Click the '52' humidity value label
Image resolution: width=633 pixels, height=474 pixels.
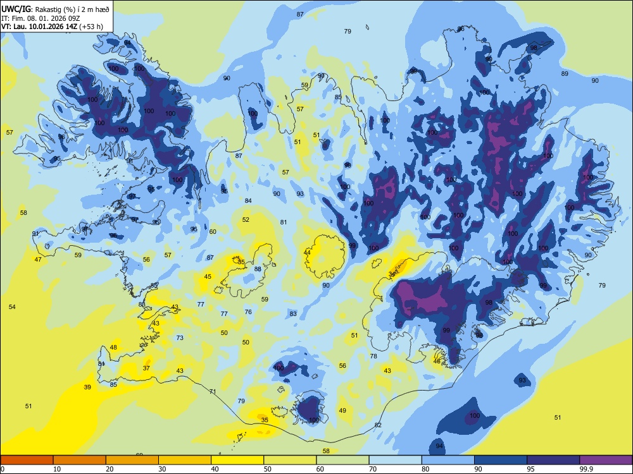246,220
